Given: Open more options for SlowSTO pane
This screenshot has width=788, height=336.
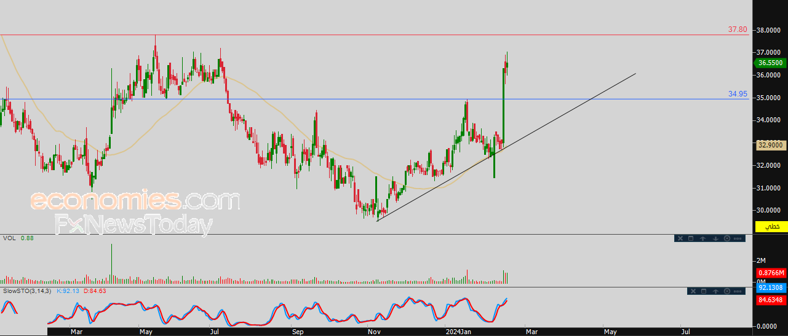Looking at the screenshot, I should point(738,291).
